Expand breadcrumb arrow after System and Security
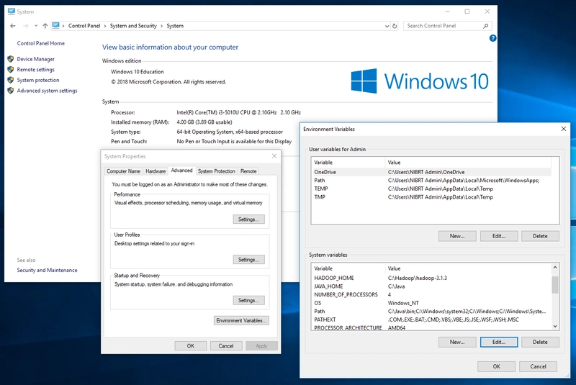 pos(162,26)
